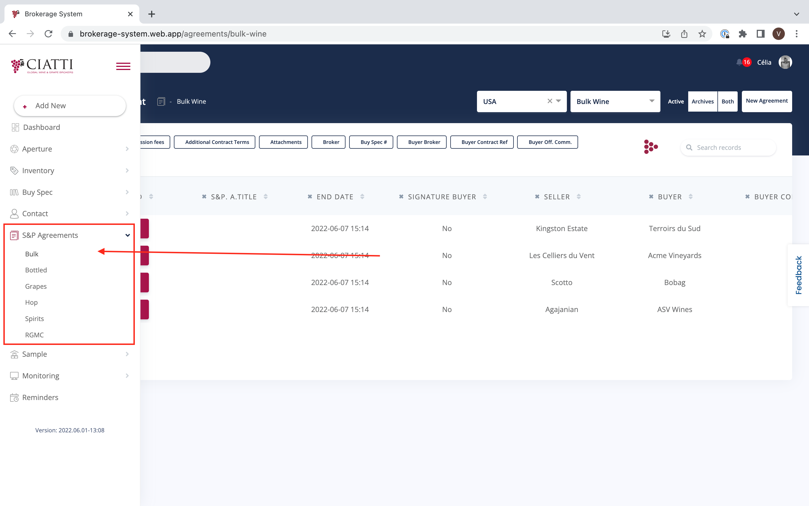This screenshot has width=809, height=506.
Task: Select Grapes under S&P Agreements
Action: pos(36,286)
